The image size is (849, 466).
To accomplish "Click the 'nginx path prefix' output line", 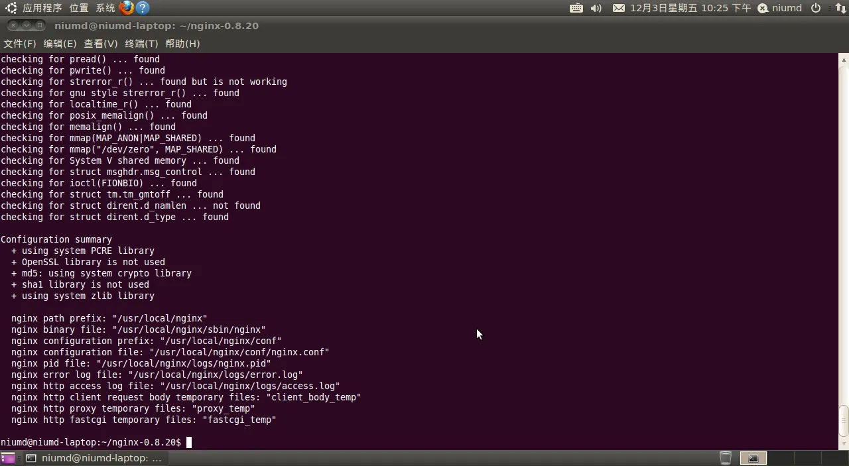I will click(x=109, y=318).
